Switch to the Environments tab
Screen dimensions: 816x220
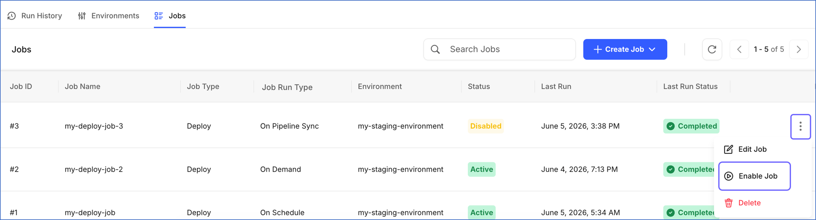[108, 16]
